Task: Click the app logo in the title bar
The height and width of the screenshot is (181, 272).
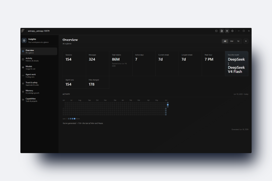Action: (x=23, y=31)
